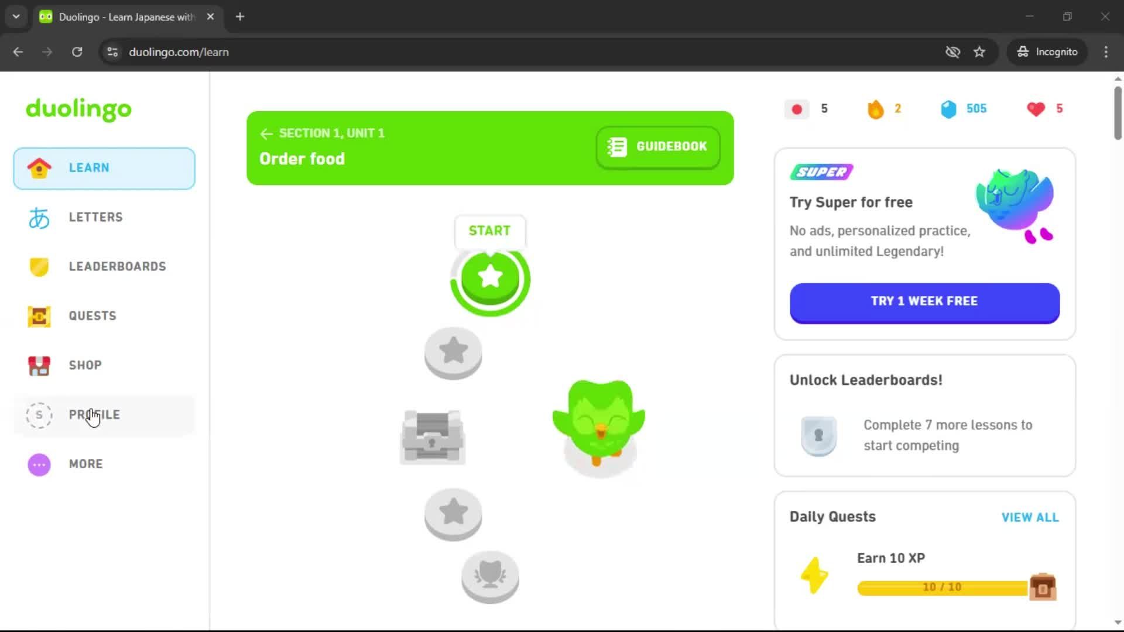Open the Chrome three-dot menu
The height and width of the screenshot is (632, 1124).
[1106, 51]
